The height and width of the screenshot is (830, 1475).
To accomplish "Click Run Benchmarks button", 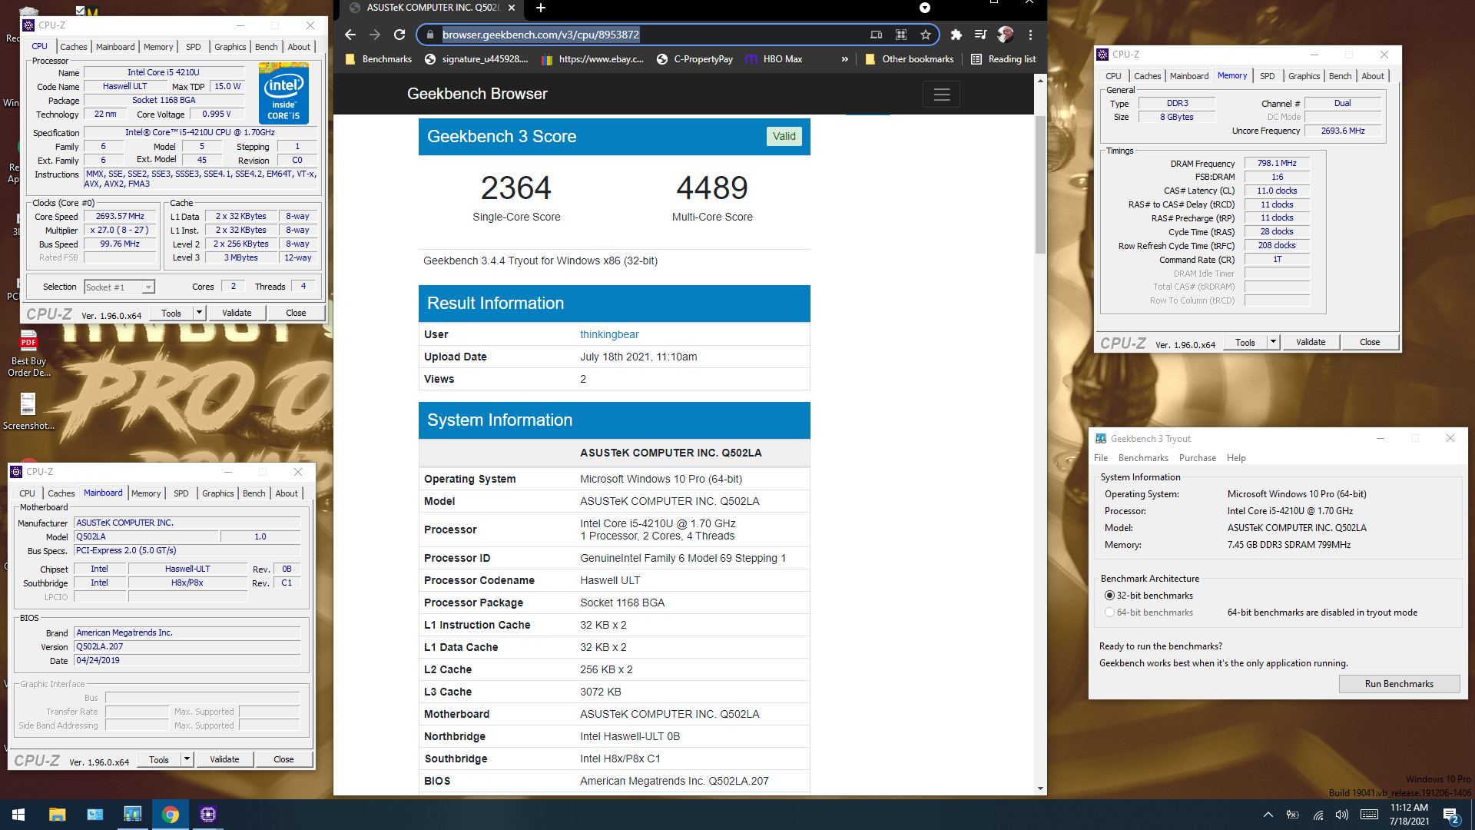I will pyautogui.click(x=1399, y=684).
